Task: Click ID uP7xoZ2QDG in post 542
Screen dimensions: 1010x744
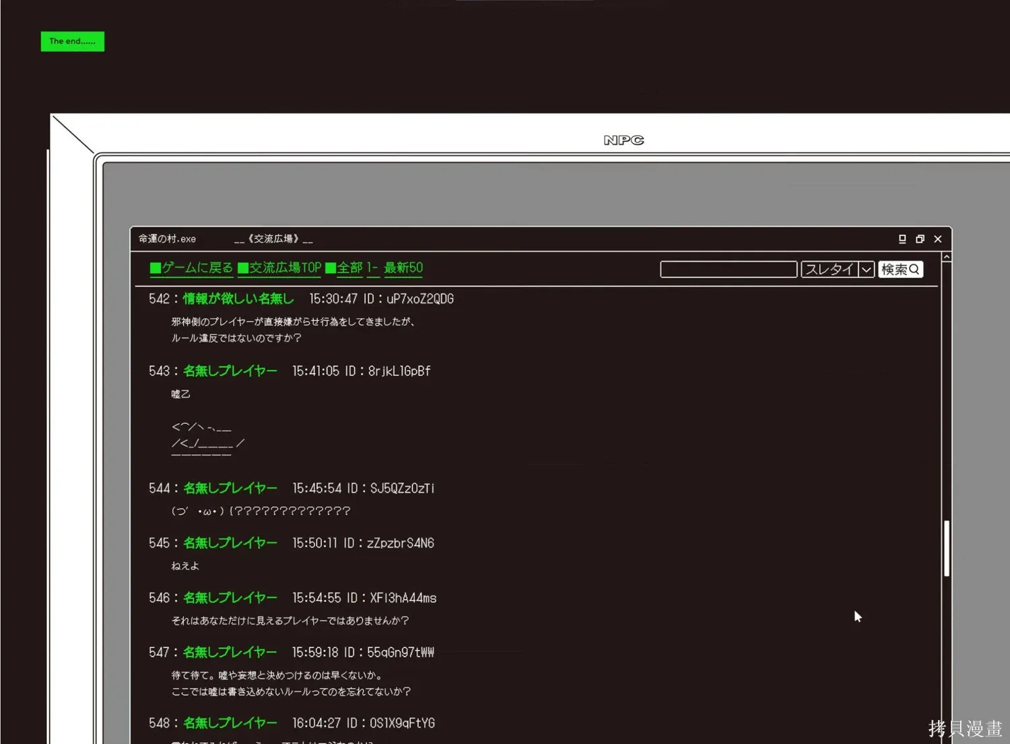Action: point(420,299)
